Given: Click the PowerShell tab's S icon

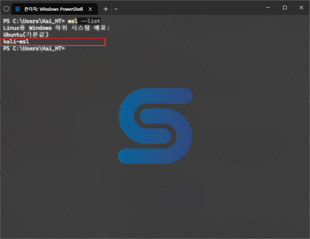Looking at the screenshot, I should 18,9.
